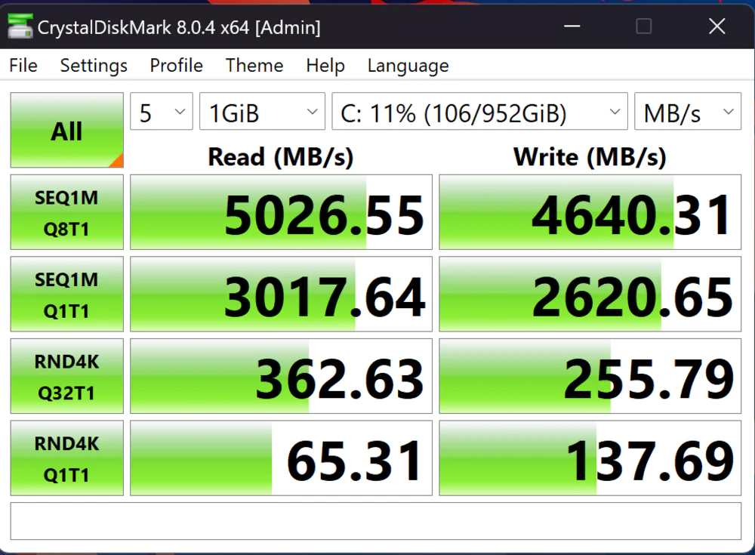The height and width of the screenshot is (555, 755).
Task: Open the Settings menu
Action: point(94,66)
